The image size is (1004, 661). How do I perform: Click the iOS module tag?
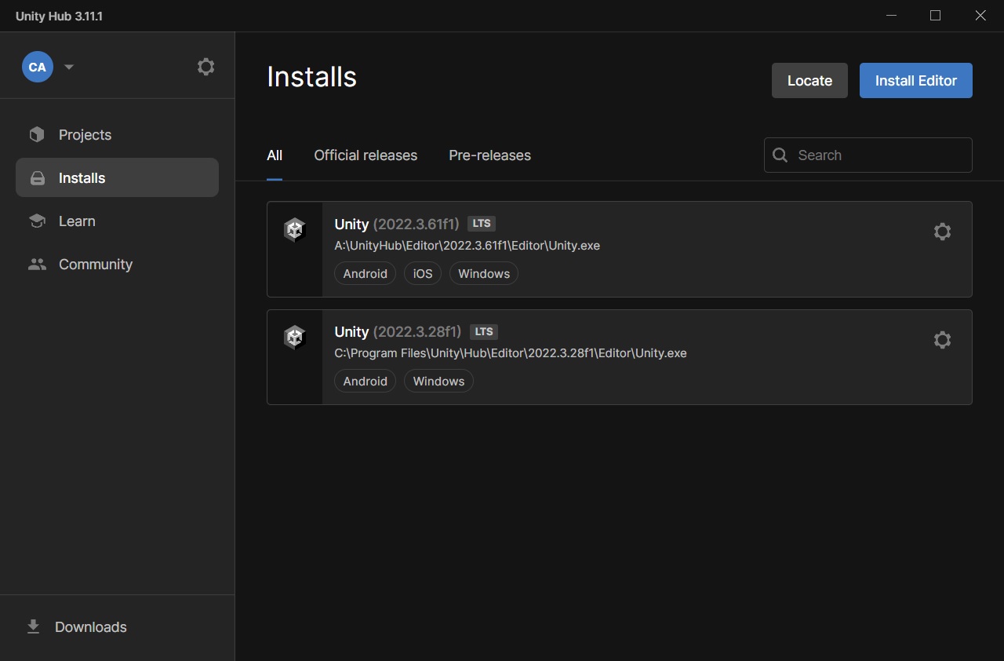423,273
